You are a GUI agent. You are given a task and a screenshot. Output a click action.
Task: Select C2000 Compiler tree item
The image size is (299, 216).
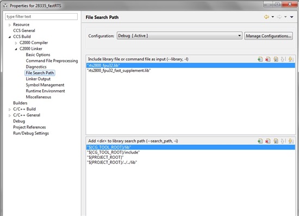(34, 43)
